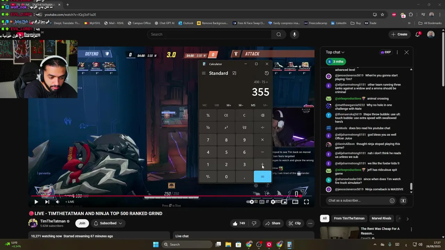This screenshot has width=445, height=250.
Task: Open YouTube notifications bell
Action: coord(418,34)
